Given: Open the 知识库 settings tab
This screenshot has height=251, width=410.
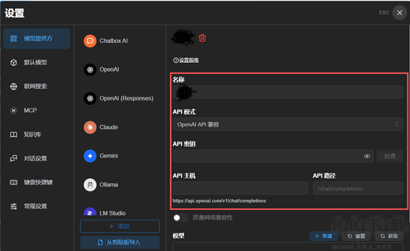Looking at the screenshot, I should tap(37, 134).
